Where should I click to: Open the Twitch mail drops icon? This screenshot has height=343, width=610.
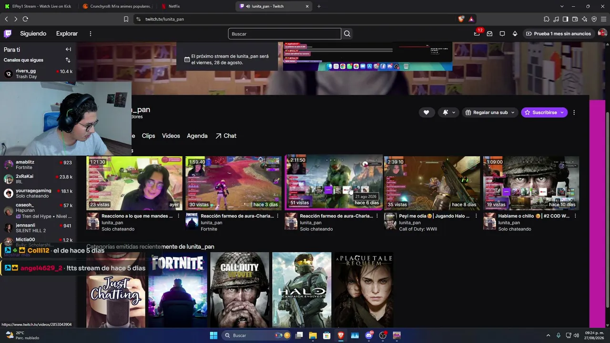(489, 34)
